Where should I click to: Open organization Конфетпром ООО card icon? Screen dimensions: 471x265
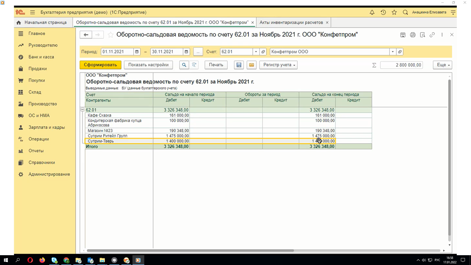pos(400,52)
